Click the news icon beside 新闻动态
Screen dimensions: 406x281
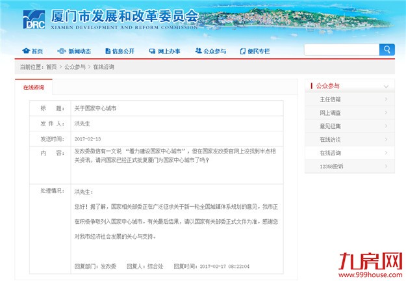[x=62, y=51]
